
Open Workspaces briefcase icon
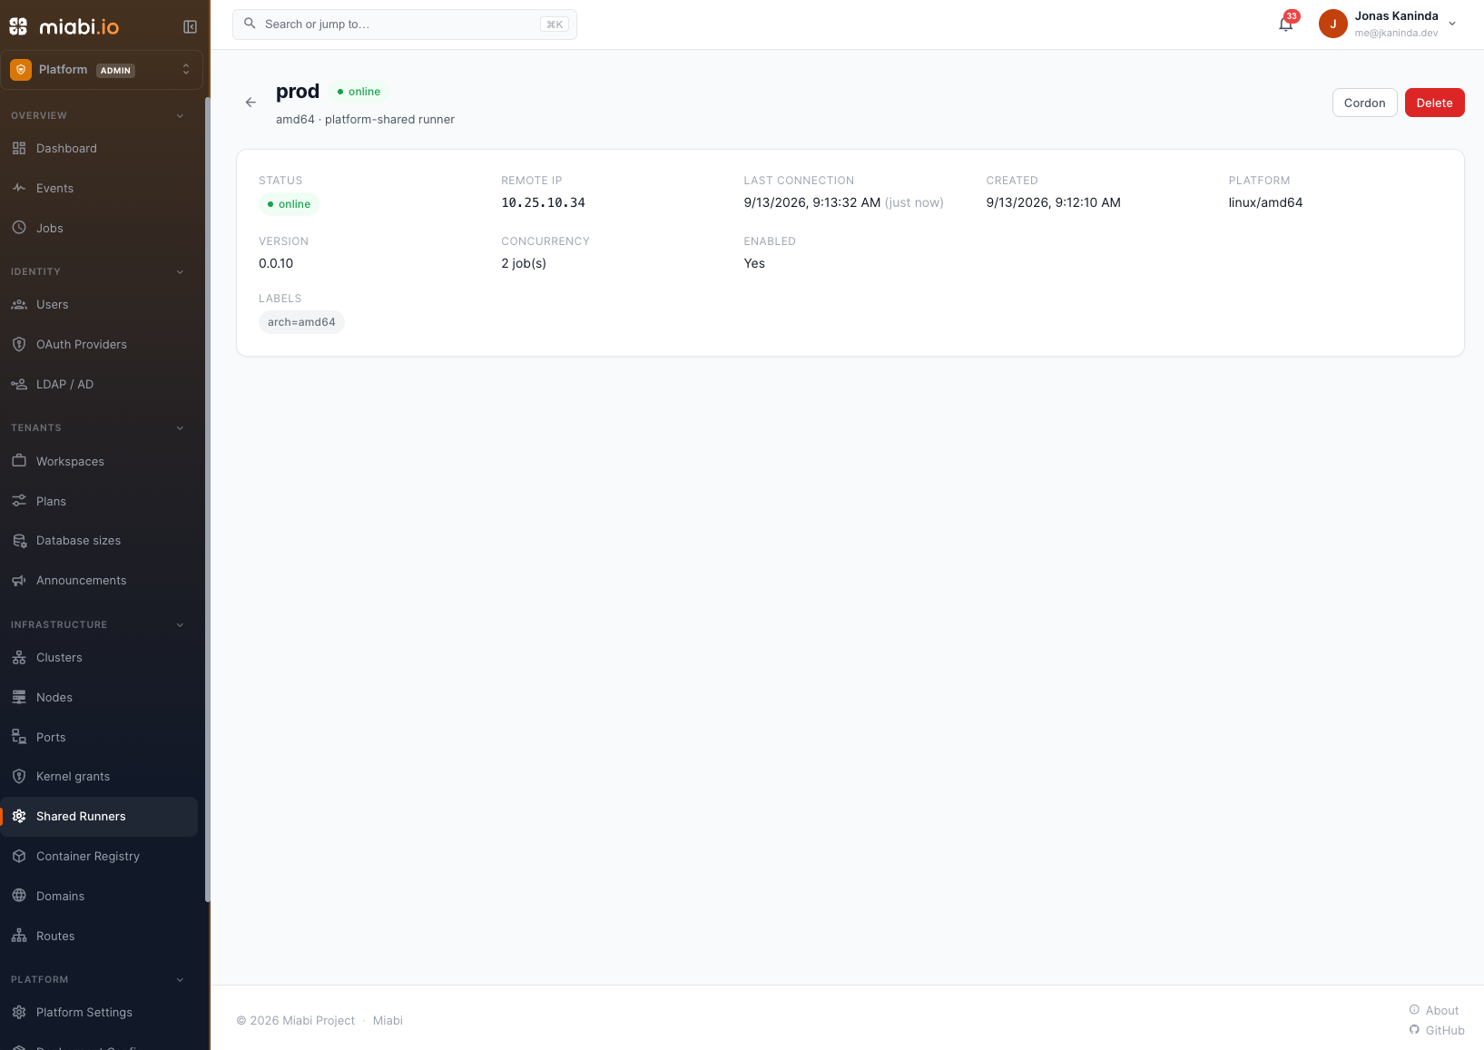[19, 461]
